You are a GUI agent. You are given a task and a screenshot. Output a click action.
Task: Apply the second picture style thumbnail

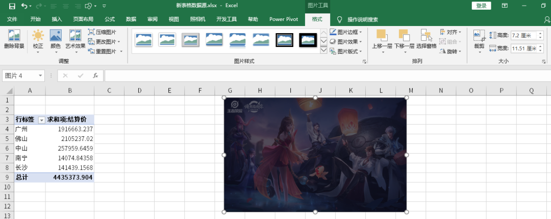pos(167,40)
